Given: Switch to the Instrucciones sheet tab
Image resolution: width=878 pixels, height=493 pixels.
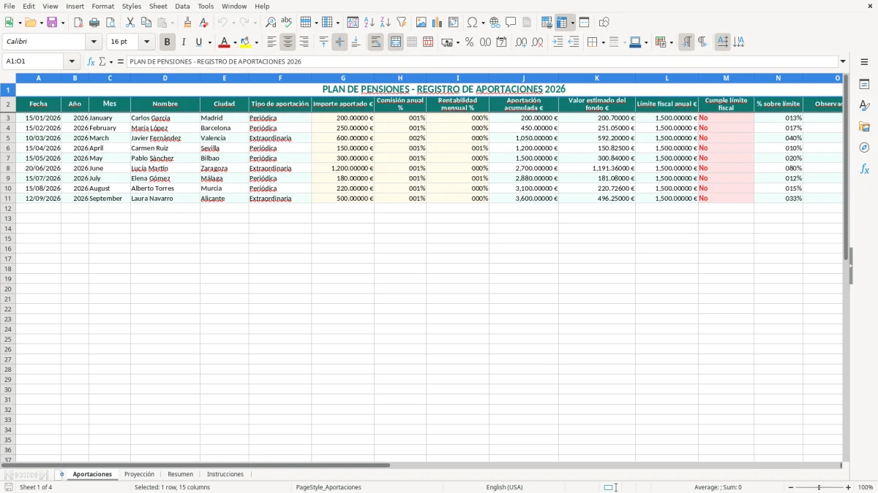Looking at the screenshot, I should tap(225, 474).
